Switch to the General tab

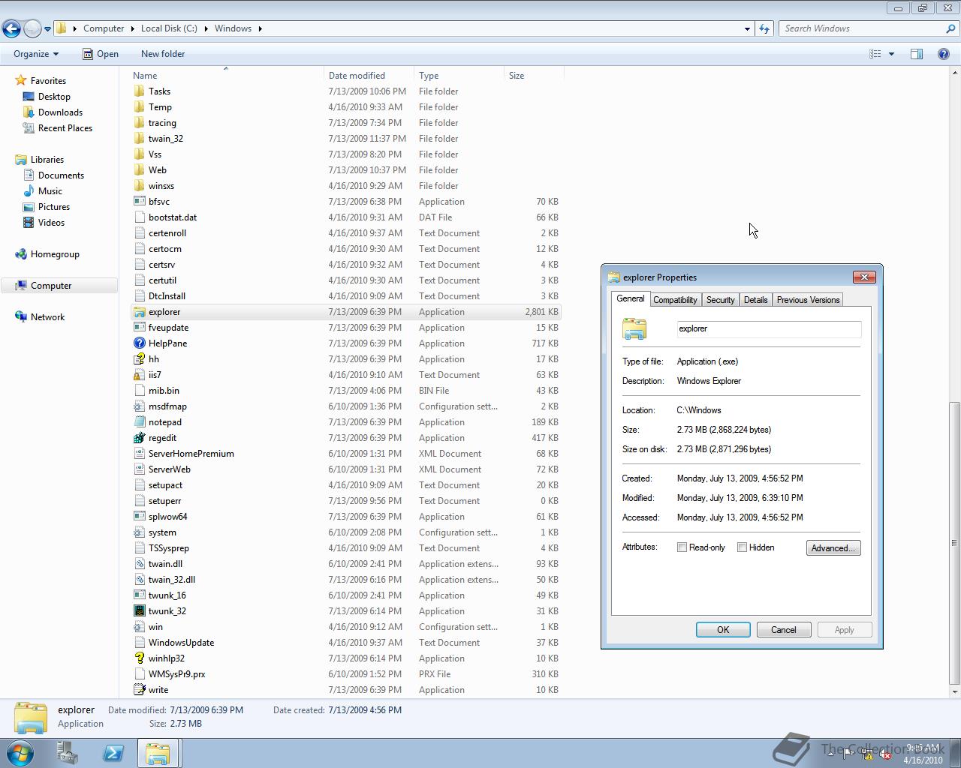coord(630,298)
